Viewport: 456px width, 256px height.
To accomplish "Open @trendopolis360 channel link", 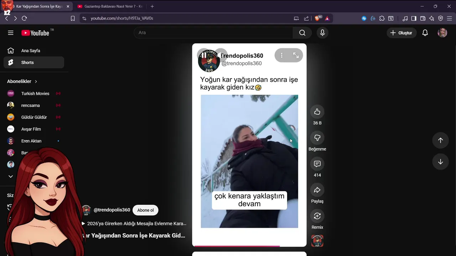I will coord(112,210).
